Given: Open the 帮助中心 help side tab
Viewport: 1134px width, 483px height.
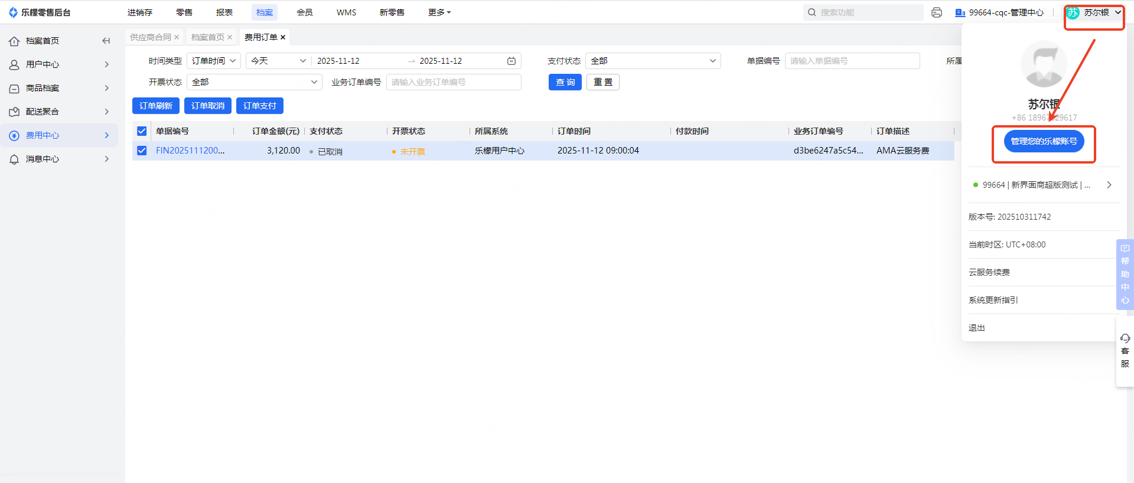Looking at the screenshot, I should 1125,274.
